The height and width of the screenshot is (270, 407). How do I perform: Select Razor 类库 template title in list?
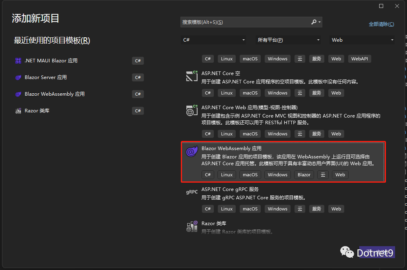[214, 223]
